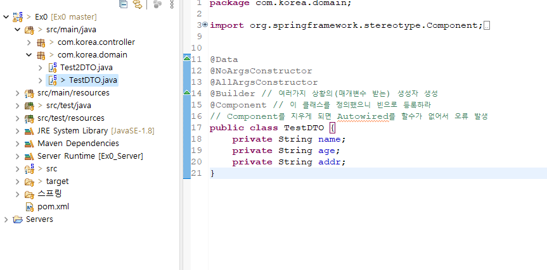This screenshot has height=270, width=547.
Task: Click the com.korea.domain package icon
Action: [41, 55]
